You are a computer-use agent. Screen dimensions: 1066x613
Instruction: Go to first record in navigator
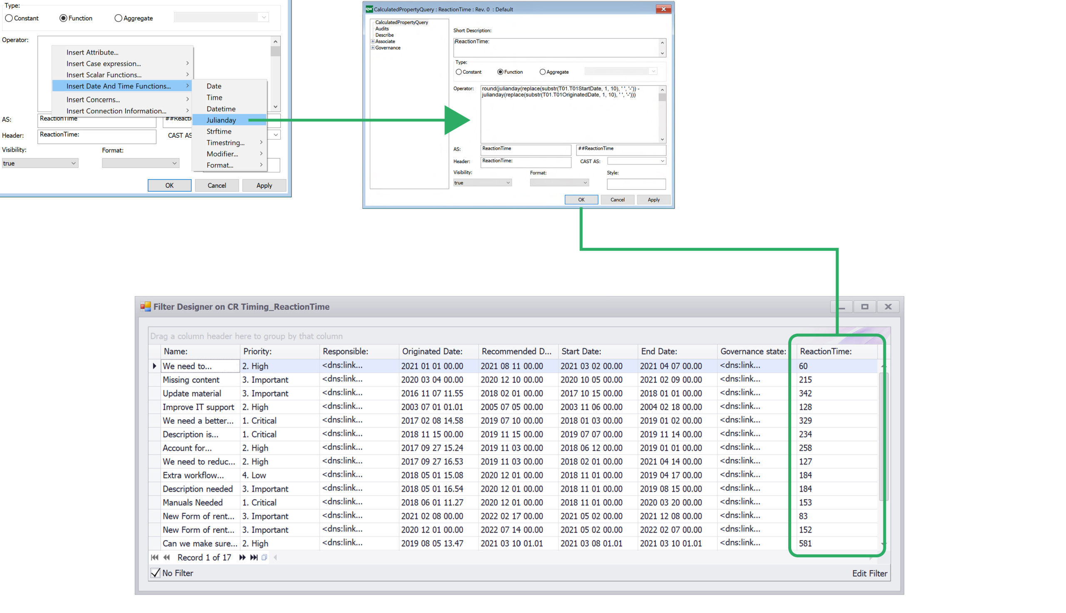154,557
